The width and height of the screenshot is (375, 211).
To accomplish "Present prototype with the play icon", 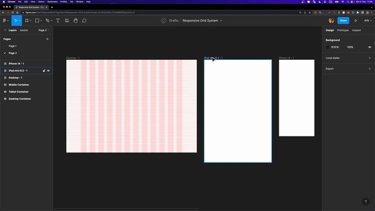I will (356, 21).
